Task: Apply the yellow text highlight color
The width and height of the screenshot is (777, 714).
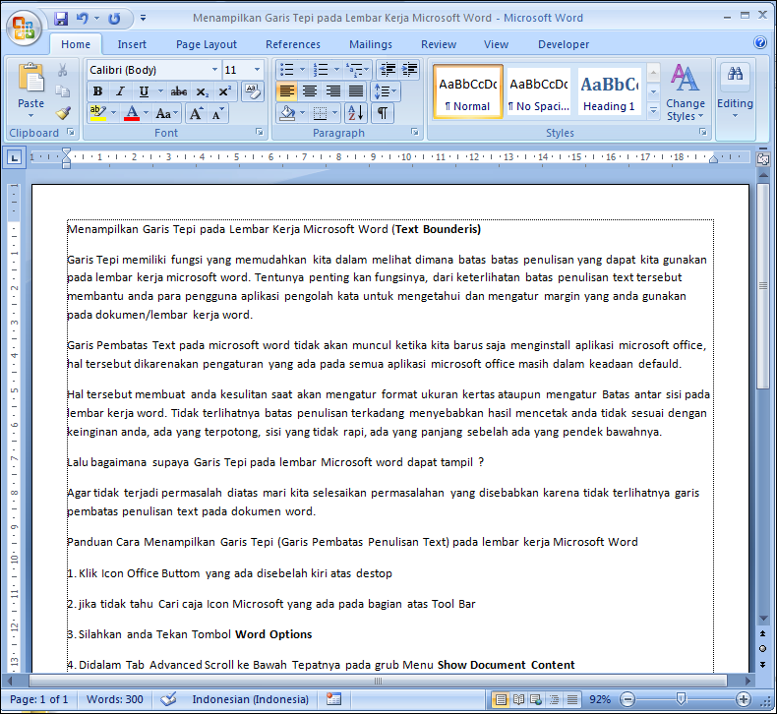Action: [x=98, y=113]
